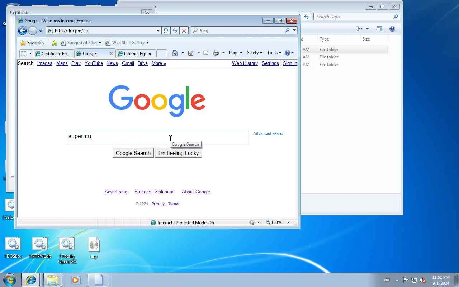
Task: Go back with the IE Back arrow
Action: pyautogui.click(x=22, y=31)
